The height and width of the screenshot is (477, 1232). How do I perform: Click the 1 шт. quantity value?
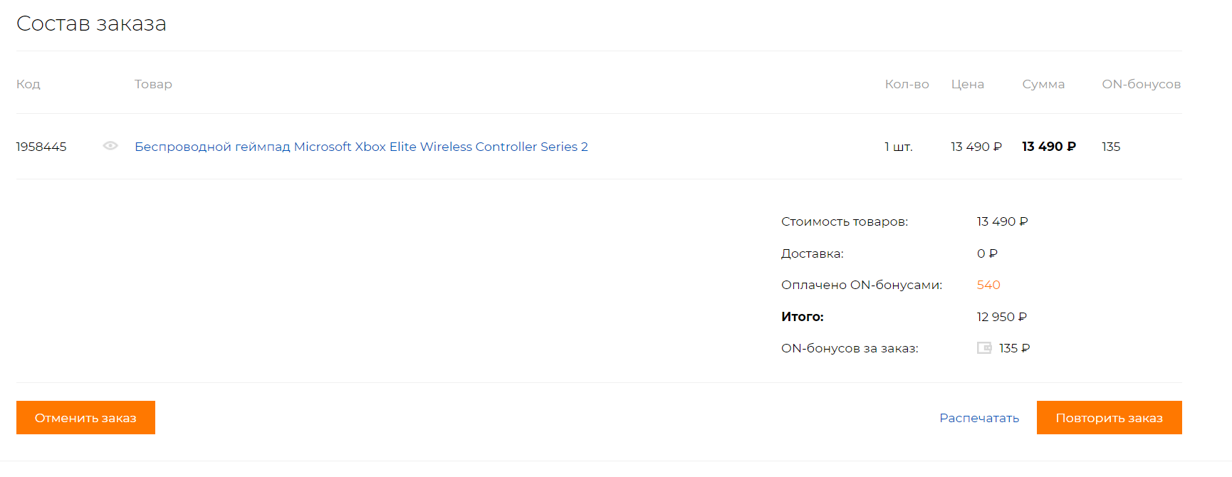(x=898, y=147)
